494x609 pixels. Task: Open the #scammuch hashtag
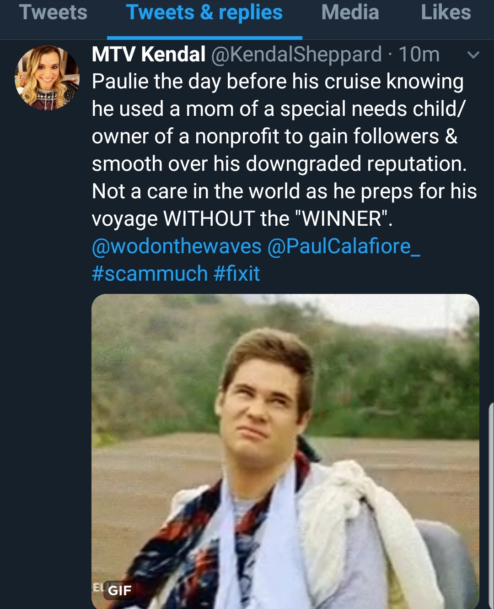tap(150, 274)
